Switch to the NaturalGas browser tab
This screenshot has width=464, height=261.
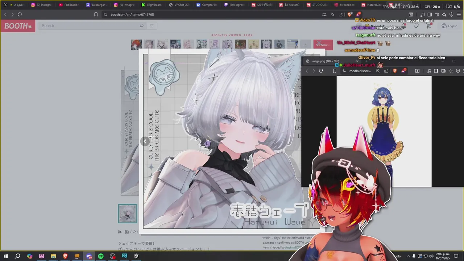(x=372, y=5)
